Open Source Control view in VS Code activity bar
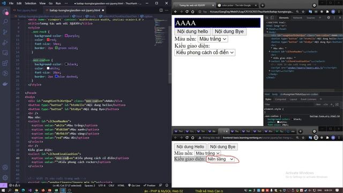The width and height of the screenshot is (343, 193). click(x=5, y=32)
